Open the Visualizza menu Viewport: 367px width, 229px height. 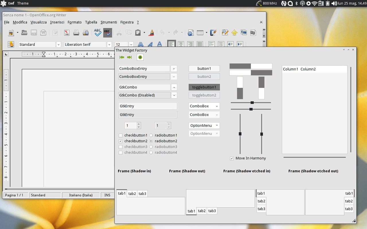pyautogui.click(x=39, y=22)
